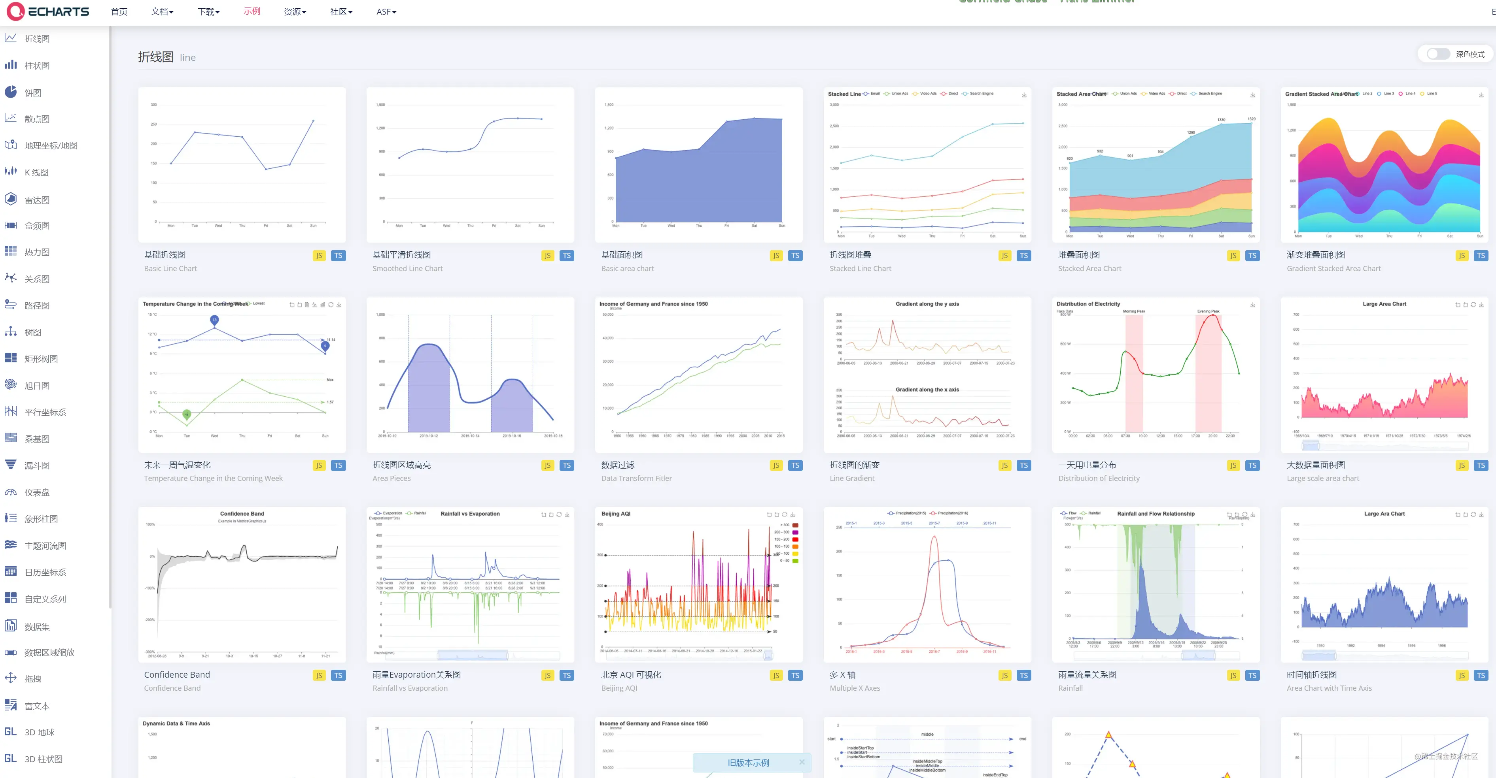Viewport: 1496px width, 778px height.
Task: Open the 基础面积图 chart thumbnail
Action: pyautogui.click(x=699, y=165)
